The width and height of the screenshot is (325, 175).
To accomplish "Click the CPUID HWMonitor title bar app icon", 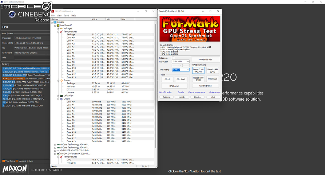I will pos(53,11).
